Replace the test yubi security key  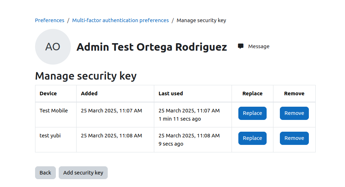coord(252,138)
